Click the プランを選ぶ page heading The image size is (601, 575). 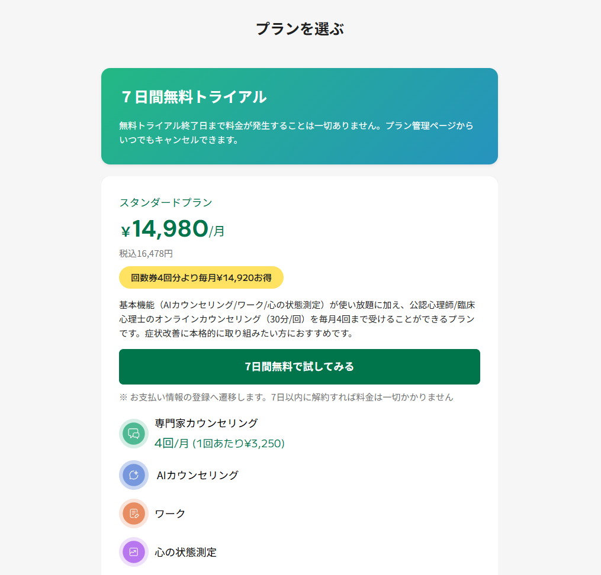(300, 29)
